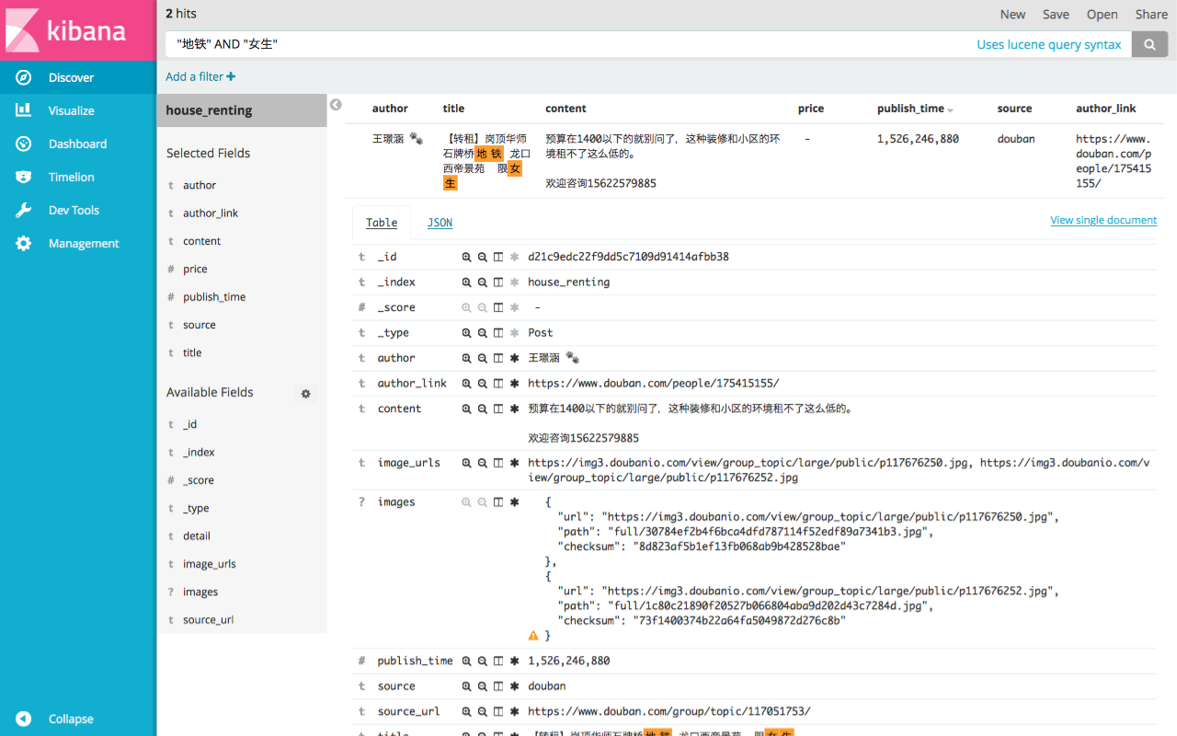The image size is (1177, 736).
Task: Filter out the _type value Post
Action: click(482, 333)
